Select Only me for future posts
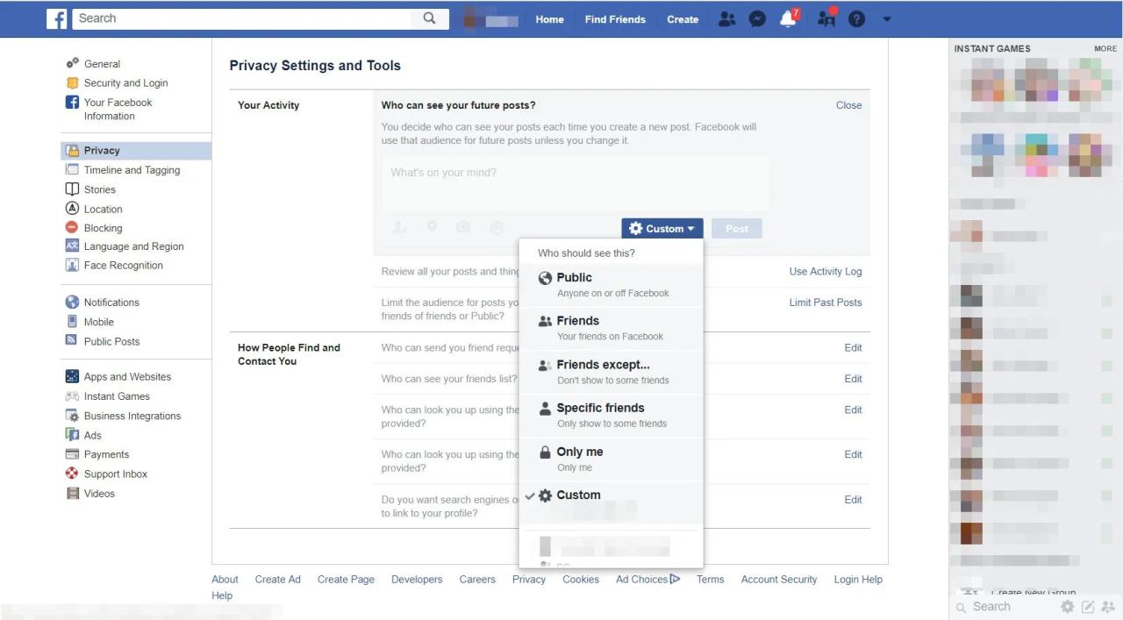 click(580, 452)
